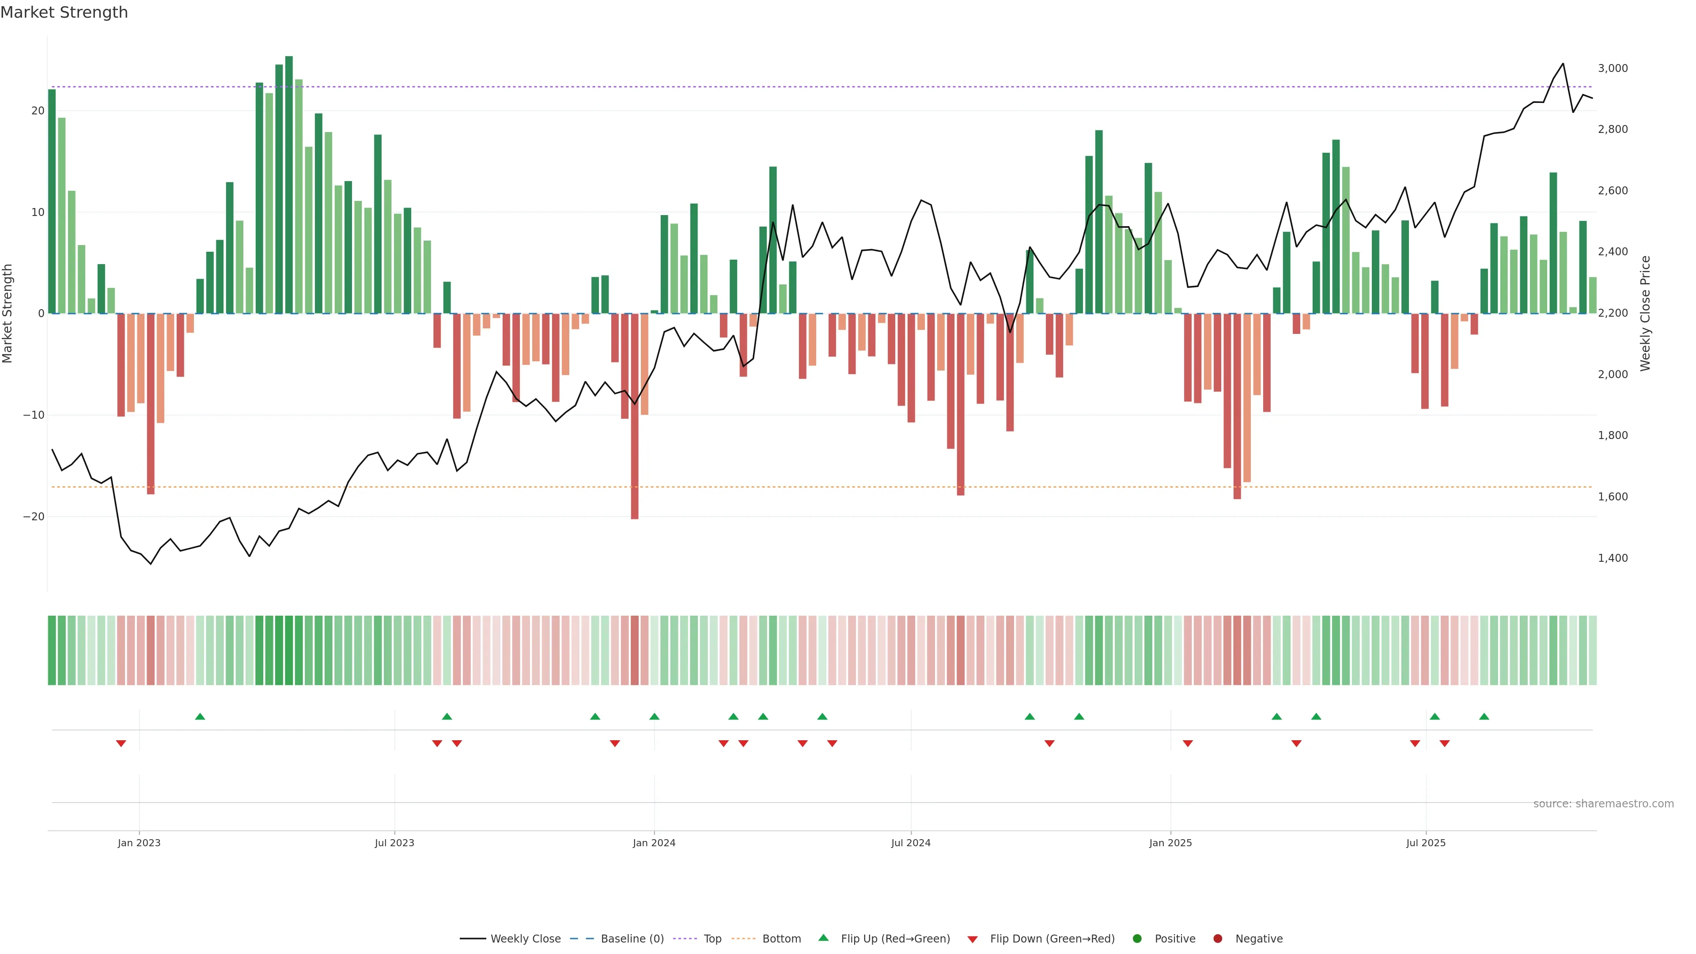Screen dimensions: 1696x954
Task: Click the tallest dark green strength bar
Action: tap(289, 184)
